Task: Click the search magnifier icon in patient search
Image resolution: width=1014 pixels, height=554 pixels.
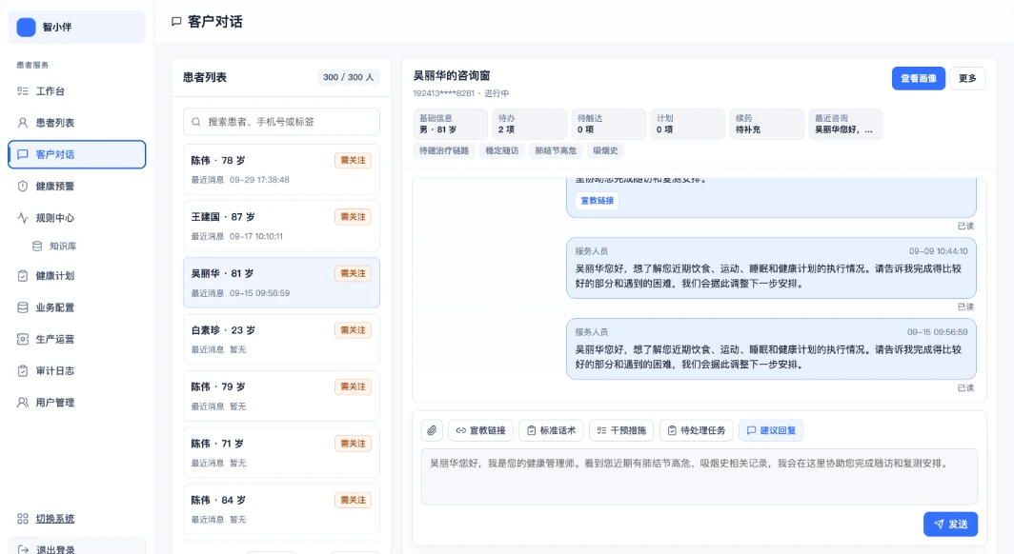Action: 196,122
